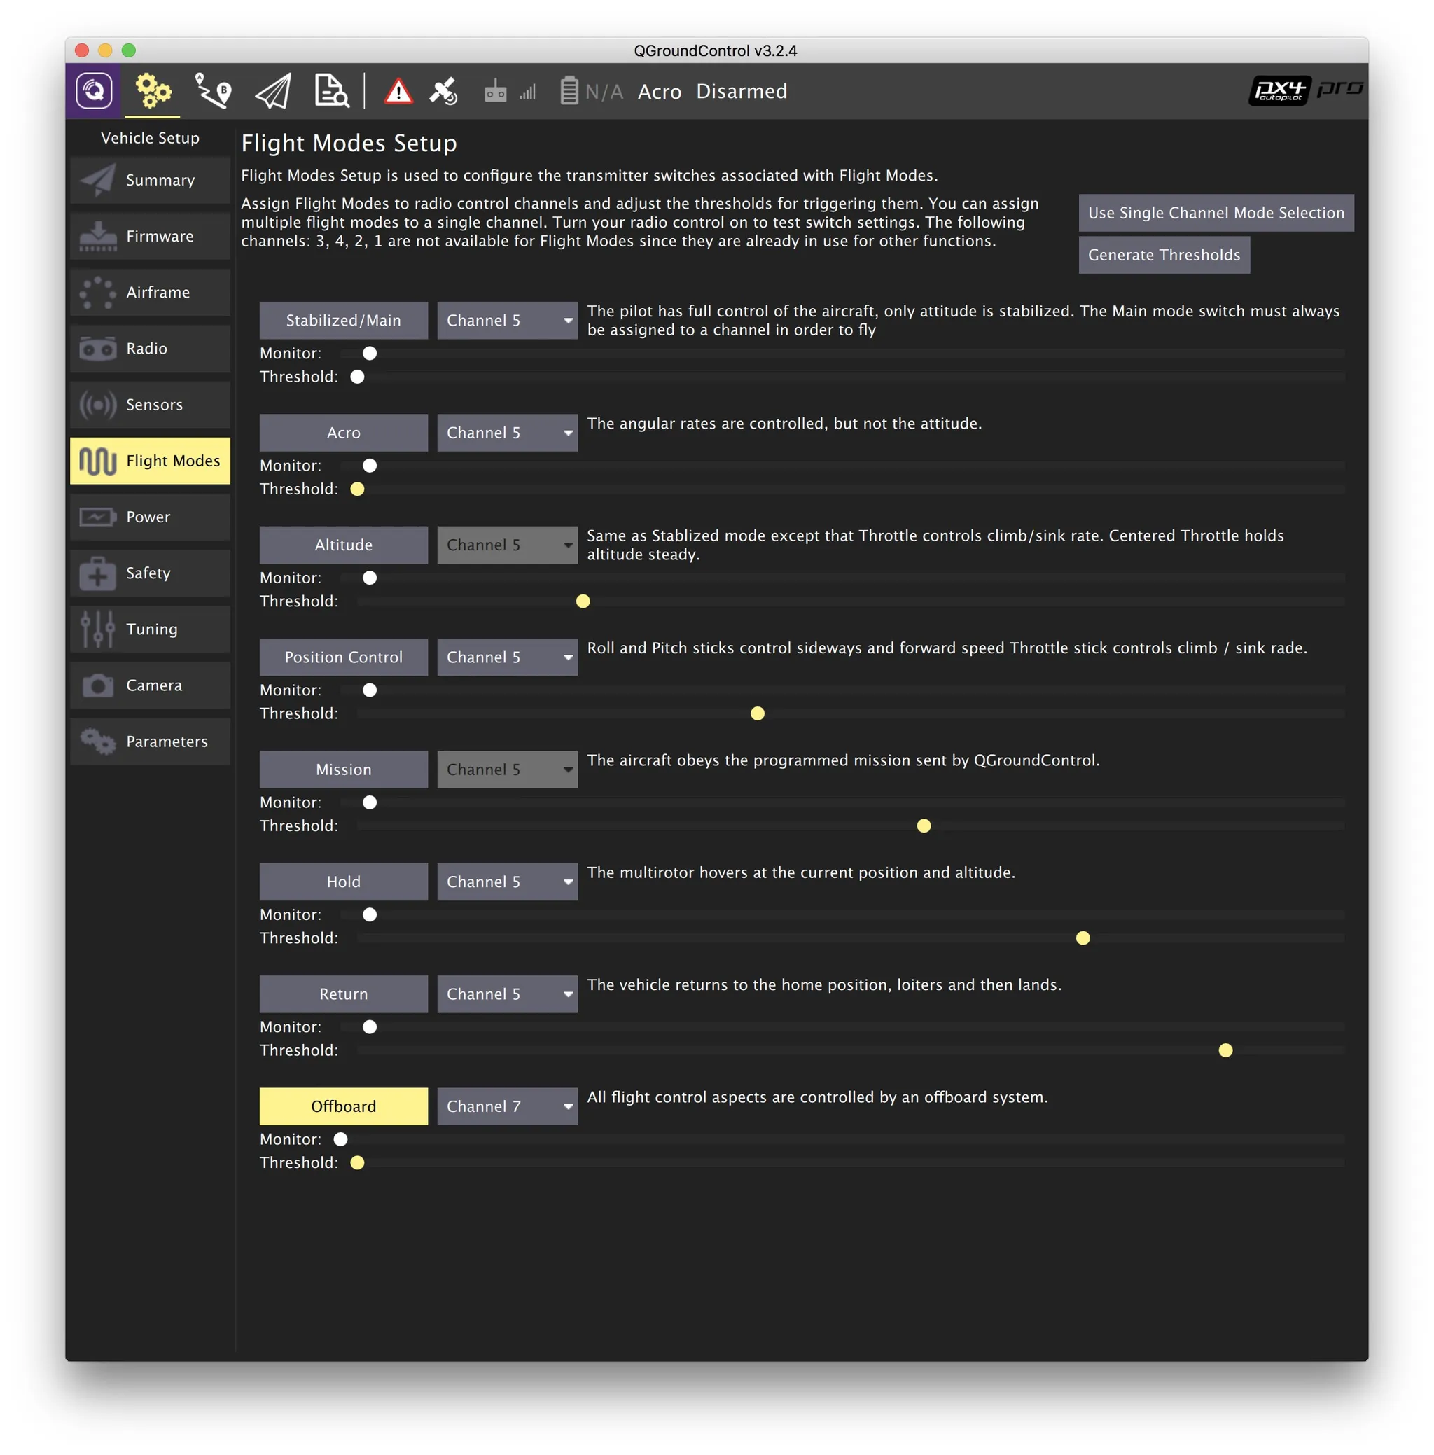Click the Return threshold slider handle
1434x1455 pixels.
coord(1225,1050)
